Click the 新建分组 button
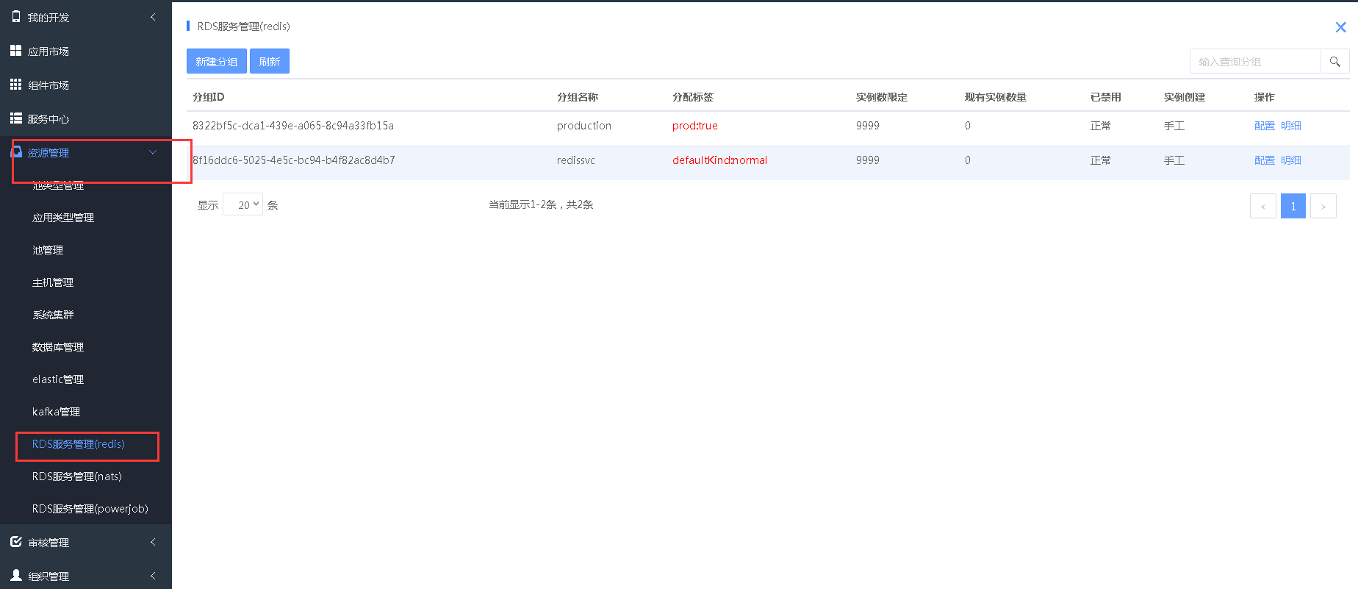 tap(216, 62)
